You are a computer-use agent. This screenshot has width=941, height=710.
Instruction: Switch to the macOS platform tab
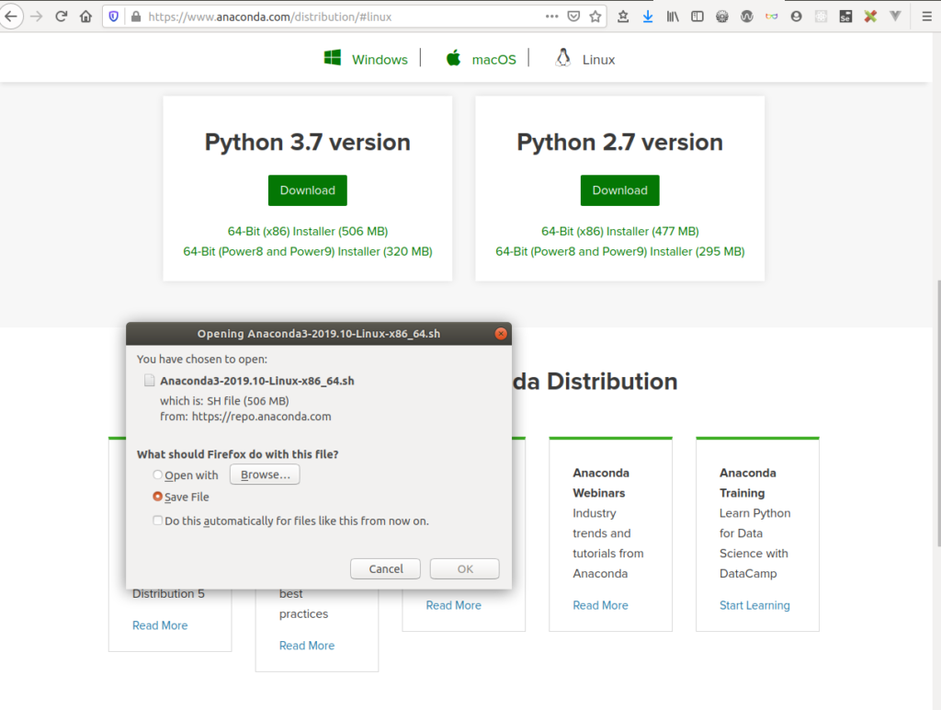[x=480, y=58]
